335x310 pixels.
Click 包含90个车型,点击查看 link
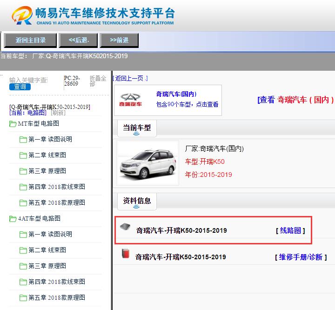click(188, 104)
